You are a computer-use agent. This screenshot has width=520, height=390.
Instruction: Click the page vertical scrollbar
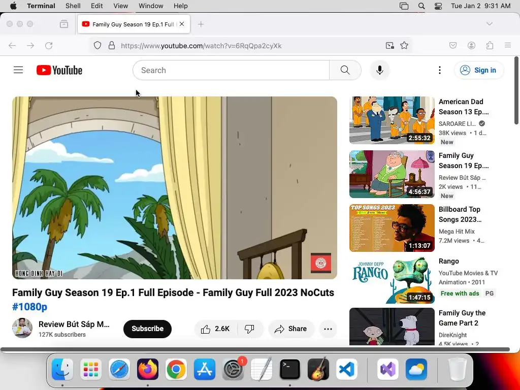tap(516, 90)
